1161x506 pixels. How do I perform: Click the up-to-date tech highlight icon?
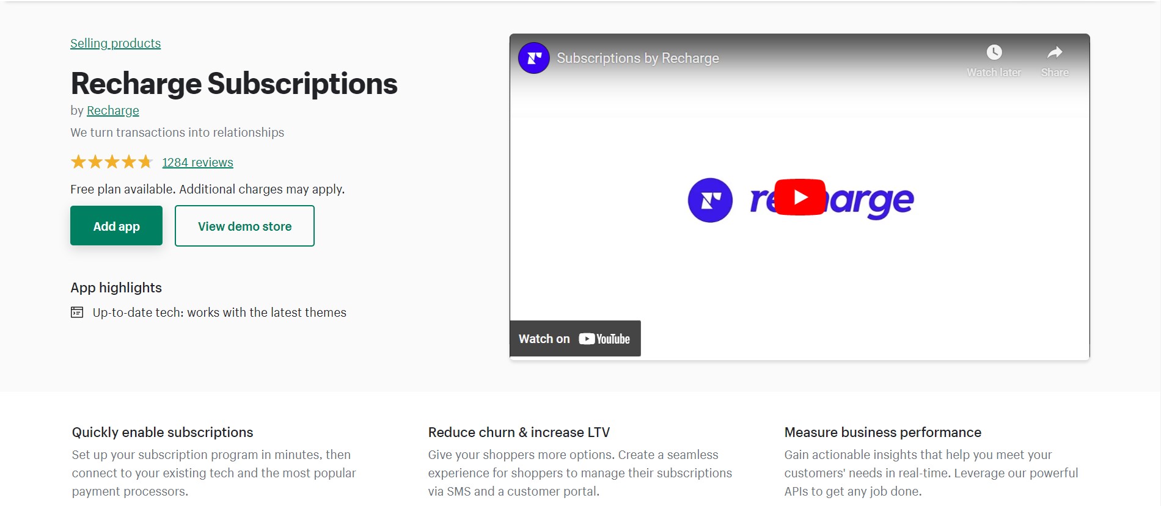[x=77, y=313]
